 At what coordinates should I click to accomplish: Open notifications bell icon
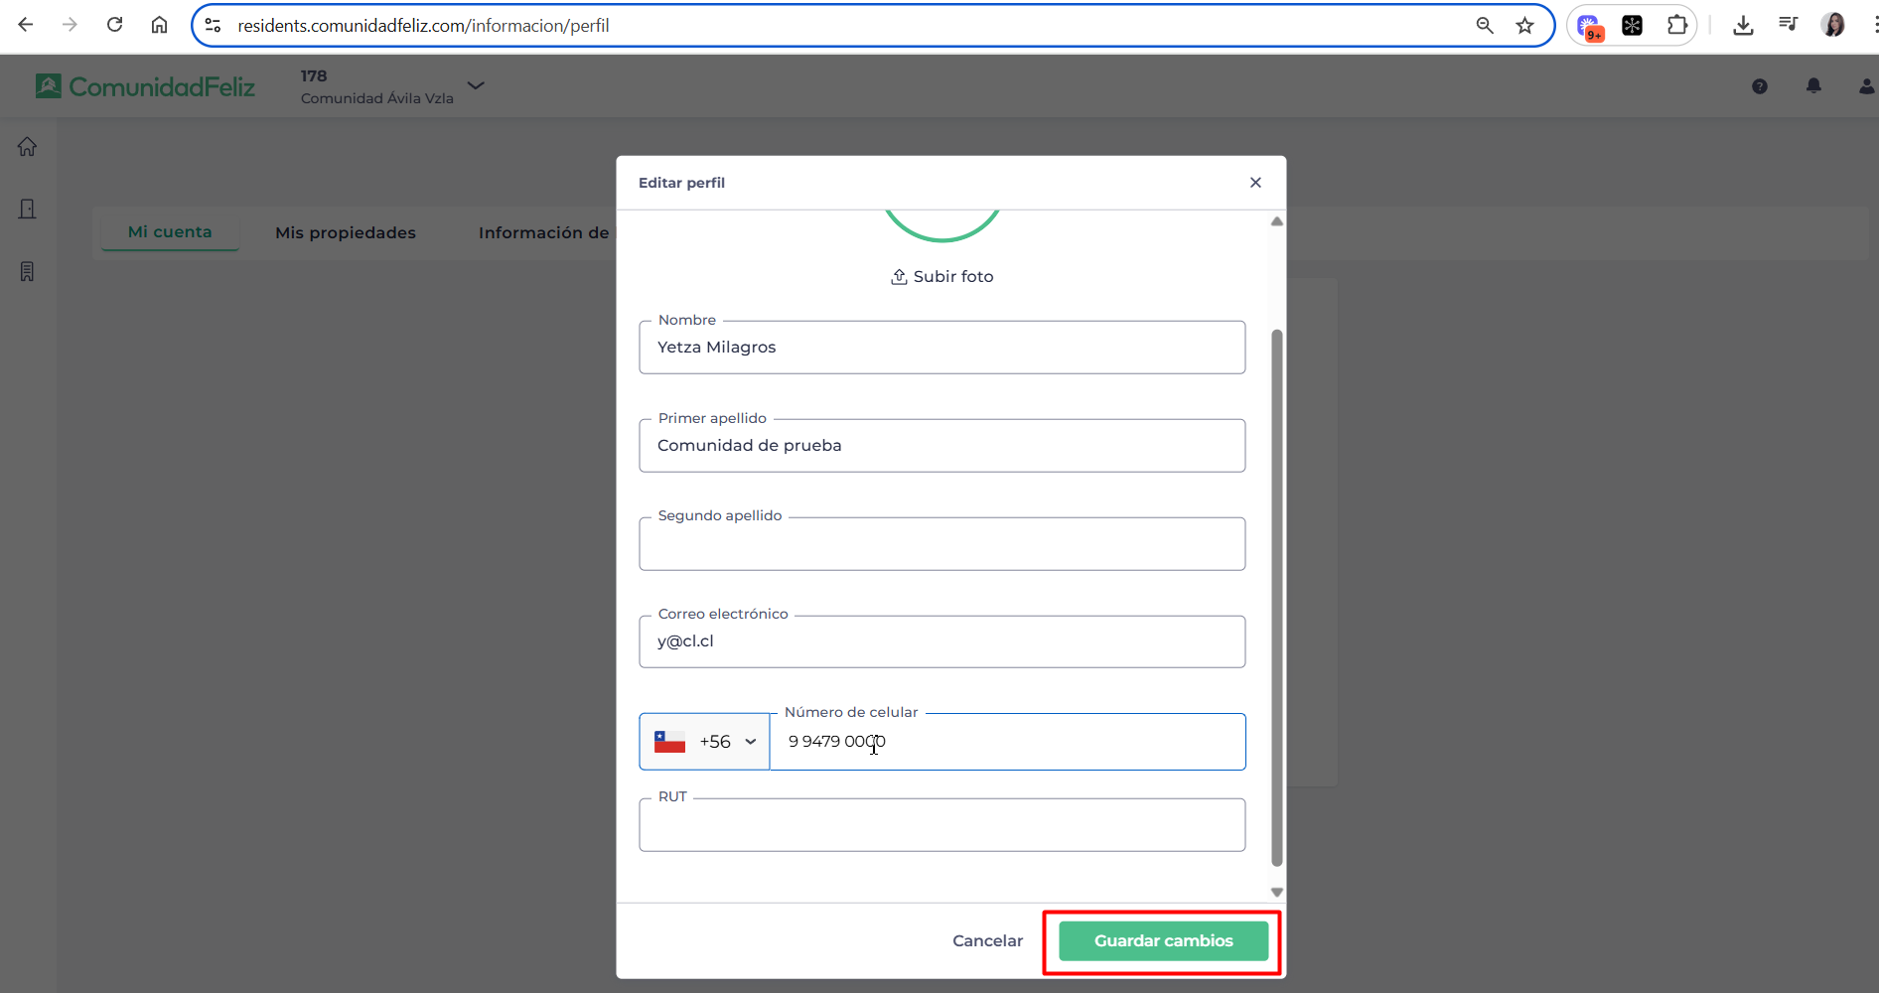click(1812, 86)
